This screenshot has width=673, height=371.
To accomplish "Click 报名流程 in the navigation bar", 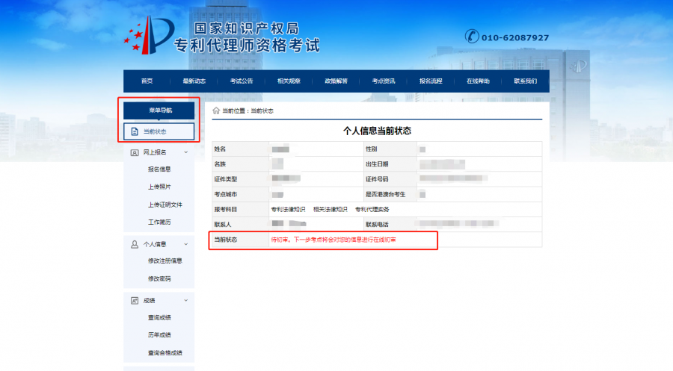I will click(431, 81).
